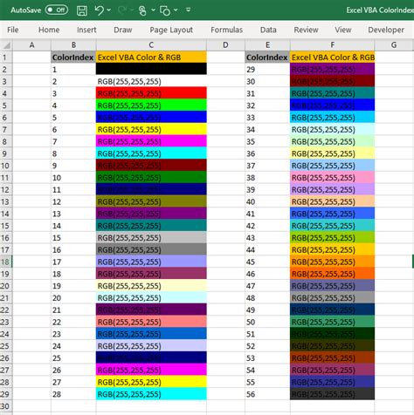Open the Undo history dropdown arrow
This screenshot has height=415, width=414.
click(109, 10)
